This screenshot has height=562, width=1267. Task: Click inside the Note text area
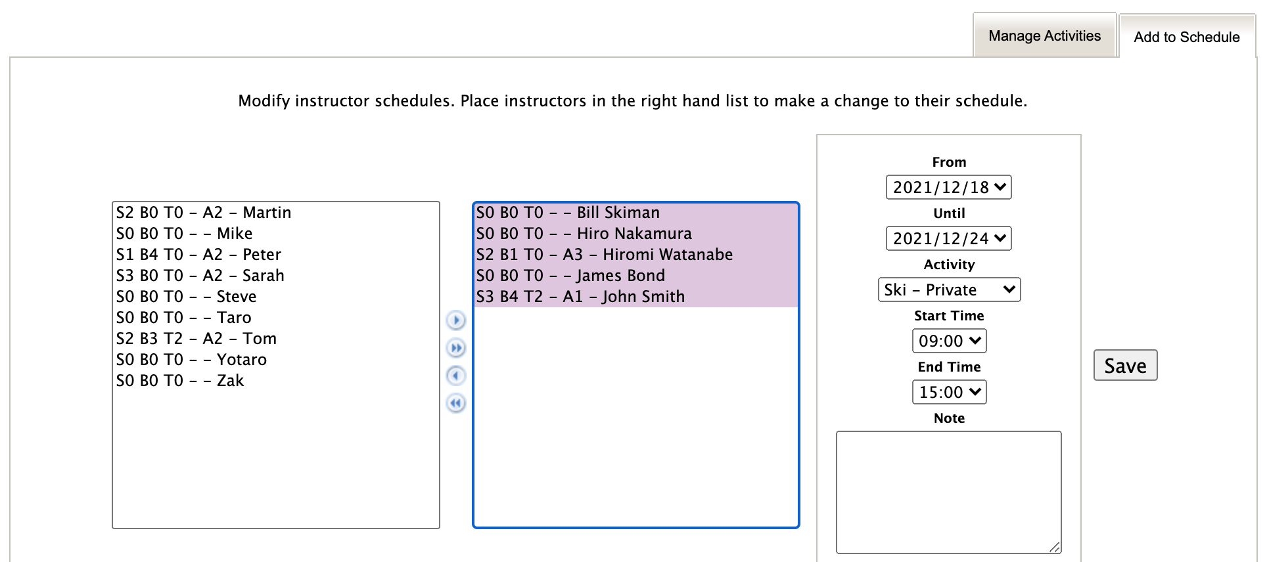(x=948, y=492)
